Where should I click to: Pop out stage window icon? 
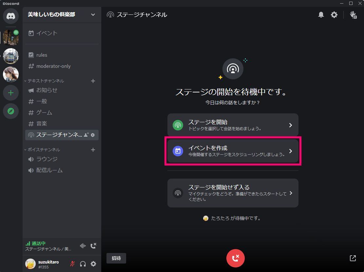pos(353,258)
